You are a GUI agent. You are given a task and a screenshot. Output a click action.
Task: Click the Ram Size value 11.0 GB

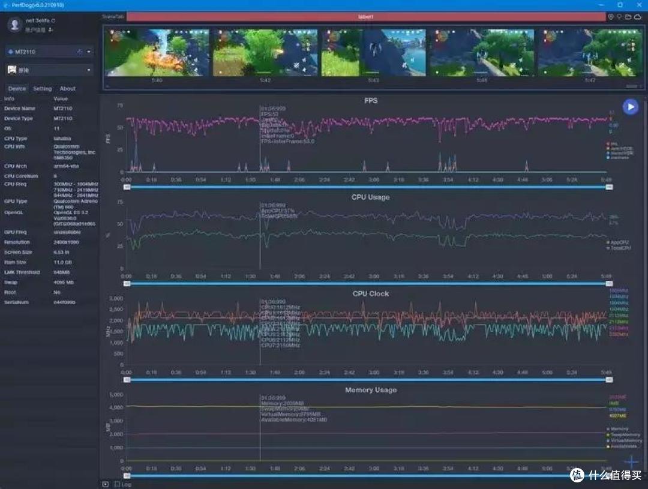[63, 262]
